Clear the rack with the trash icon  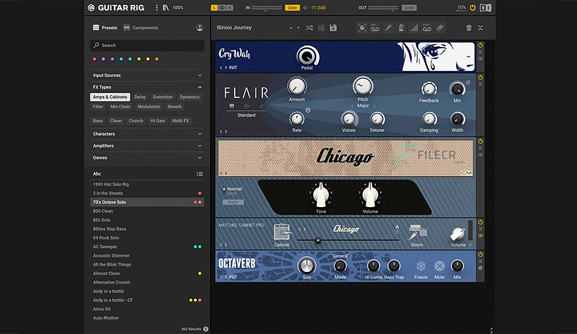[x=469, y=28]
